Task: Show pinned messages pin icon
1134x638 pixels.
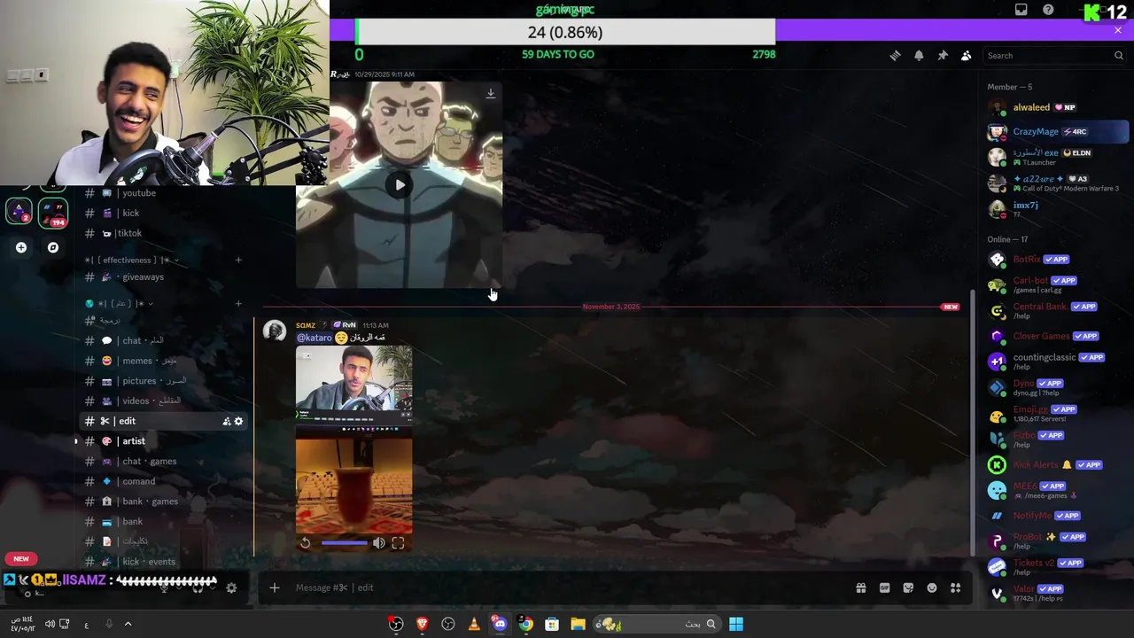Action: [943, 55]
